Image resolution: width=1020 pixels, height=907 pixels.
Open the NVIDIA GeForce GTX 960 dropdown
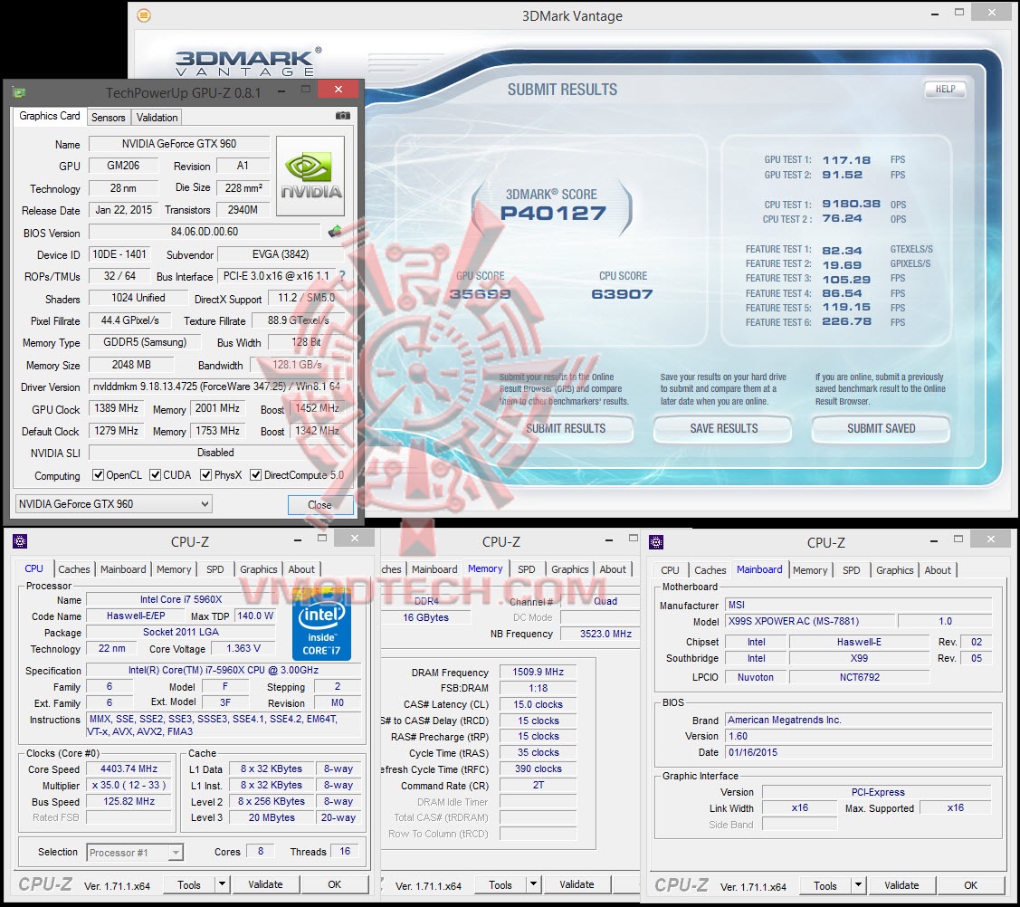113,503
